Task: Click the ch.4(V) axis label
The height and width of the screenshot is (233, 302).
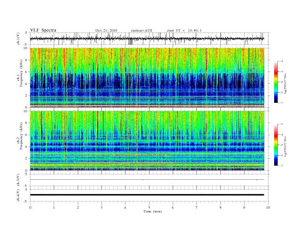Action: (18, 195)
